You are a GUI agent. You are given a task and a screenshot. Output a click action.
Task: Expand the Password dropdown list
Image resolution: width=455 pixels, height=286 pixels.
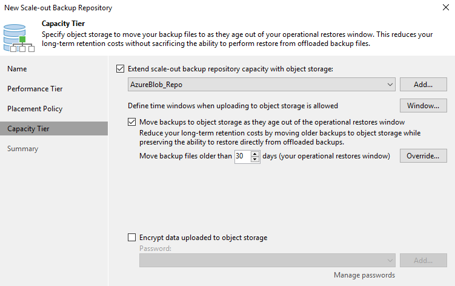[267, 261]
